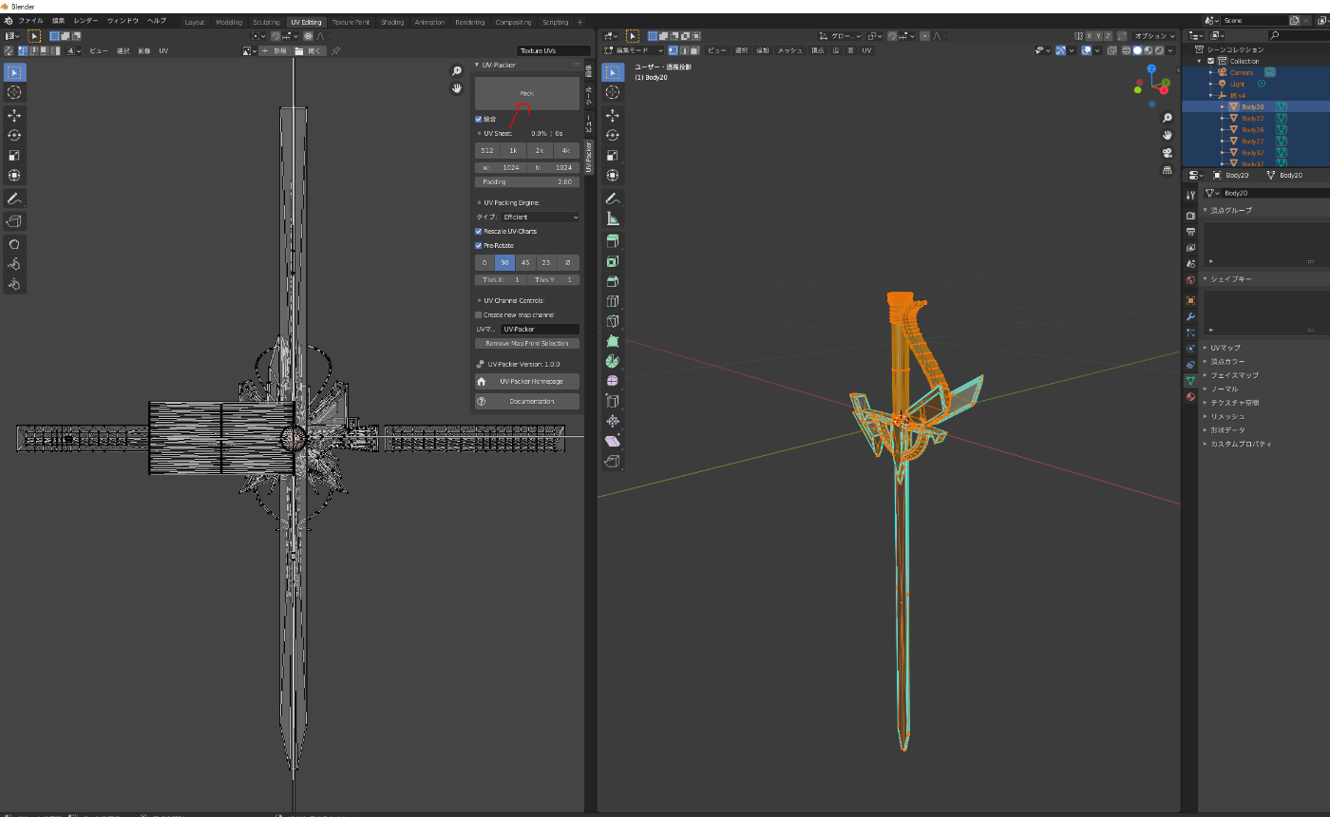Image resolution: width=1330 pixels, height=817 pixels.
Task: Select the Annotate tool in UV editor
Action: (15, 199)
